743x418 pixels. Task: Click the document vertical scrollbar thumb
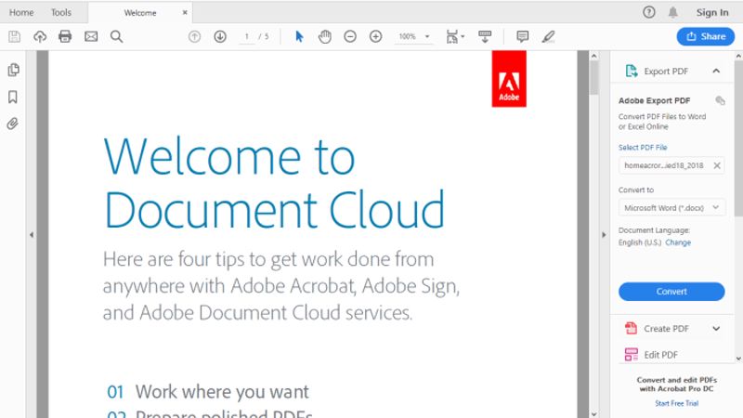(x=593, y=78)
